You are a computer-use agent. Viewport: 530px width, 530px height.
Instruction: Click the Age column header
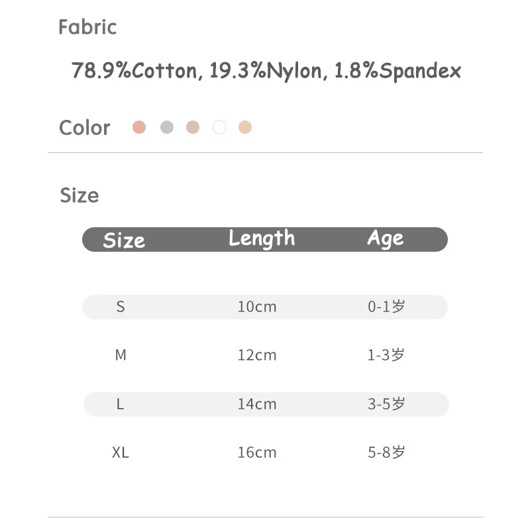pos(386,238)
